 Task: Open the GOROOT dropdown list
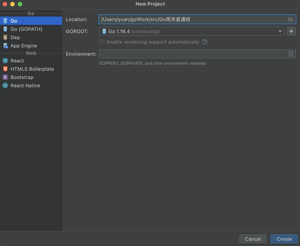pyautogui.click(x=280, y=31)
